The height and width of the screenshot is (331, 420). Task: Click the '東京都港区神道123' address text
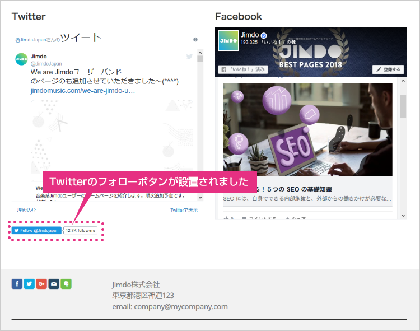click(x=143, y=295)
